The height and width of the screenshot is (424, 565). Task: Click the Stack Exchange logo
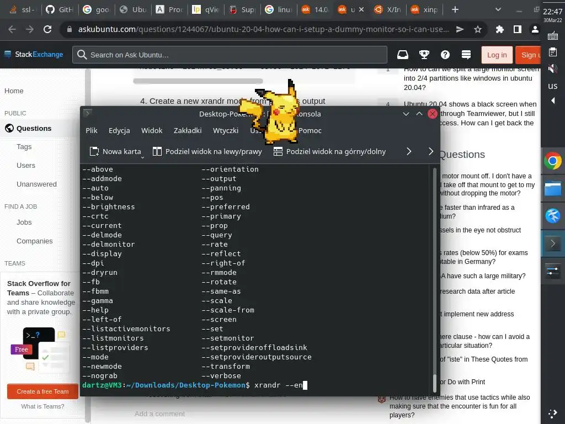34,55
